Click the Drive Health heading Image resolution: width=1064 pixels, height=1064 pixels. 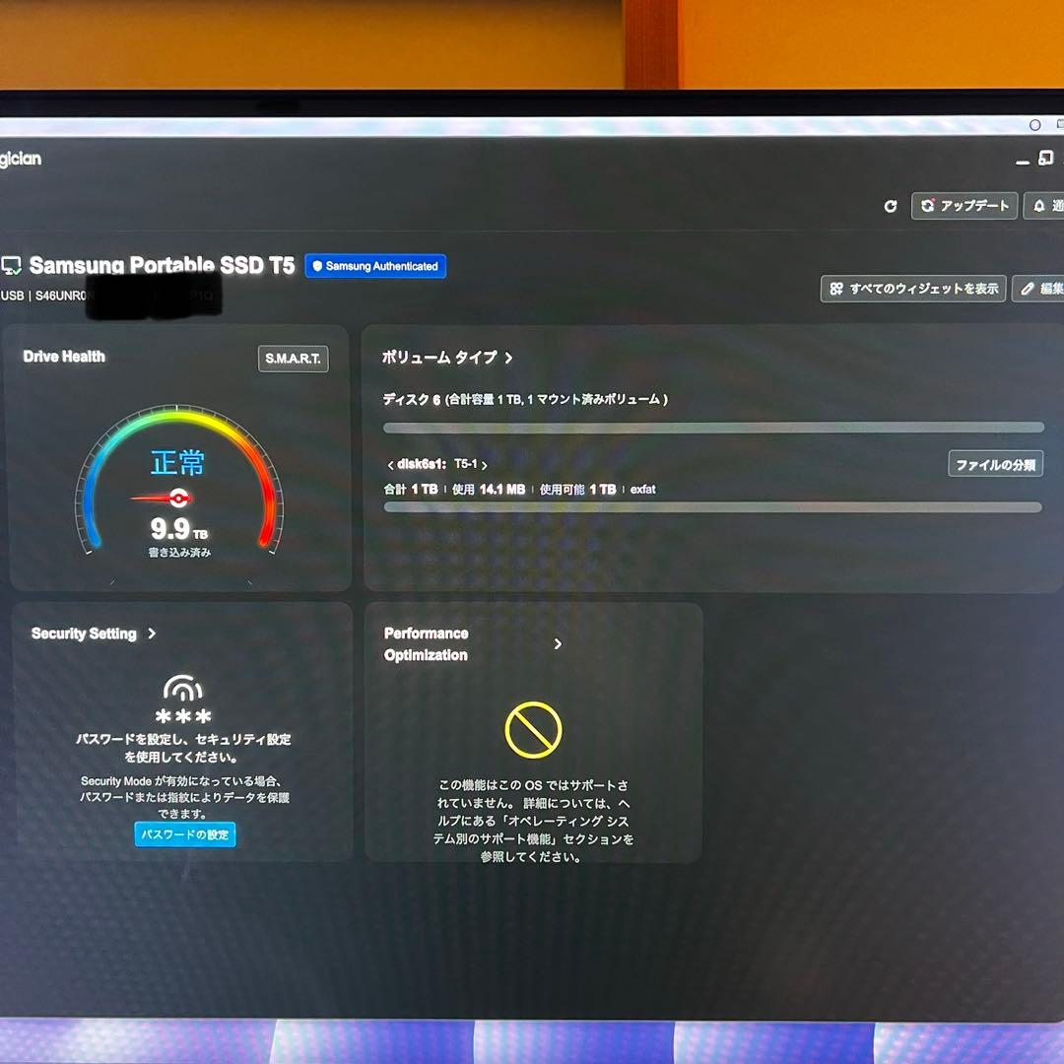pos(64,357)
